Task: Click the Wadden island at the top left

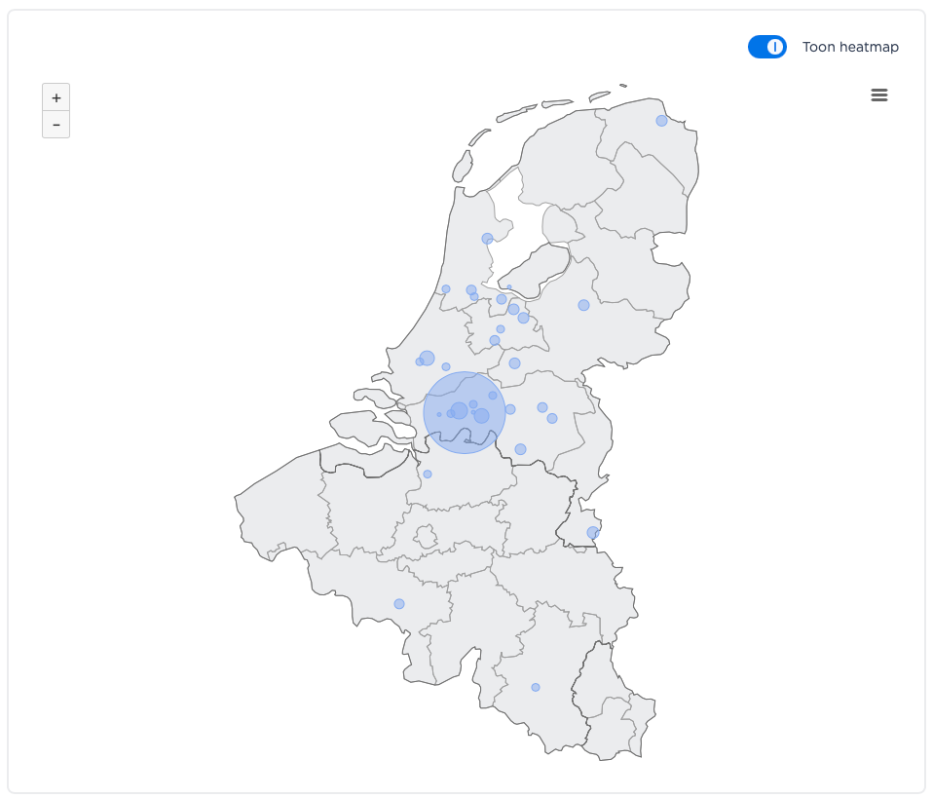Action: (x=463, y=166)
